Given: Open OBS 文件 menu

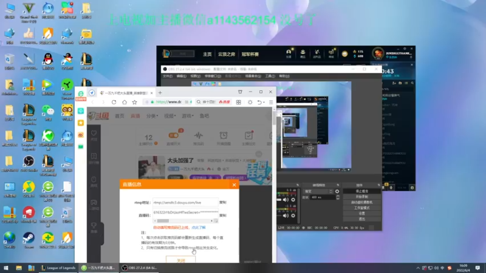Looking at the screenshot, I should 168,76.
